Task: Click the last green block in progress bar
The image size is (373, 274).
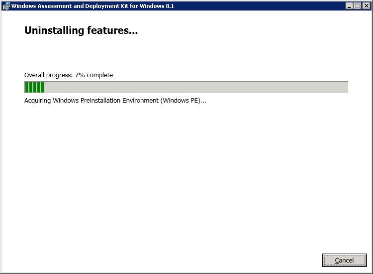Action: point(43,88)
